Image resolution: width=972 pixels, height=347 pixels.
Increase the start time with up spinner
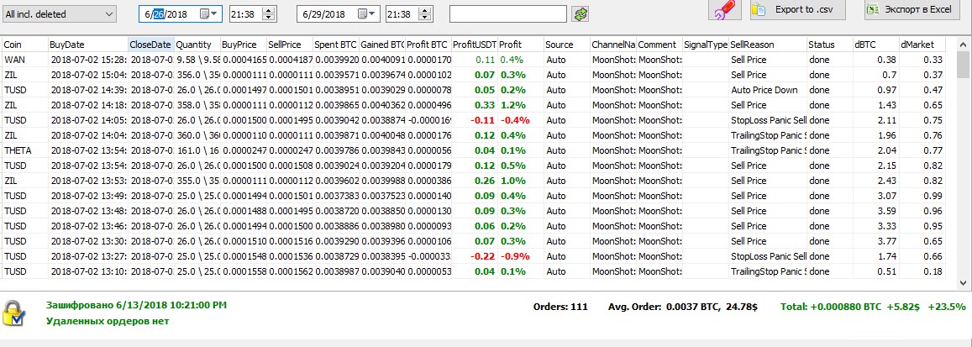pos(269,11)
